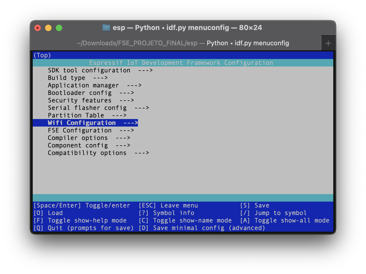Viewport: 366px width, 274px height.
Task: Open FSE Configuration submenu
Action: tap(91, 130)
